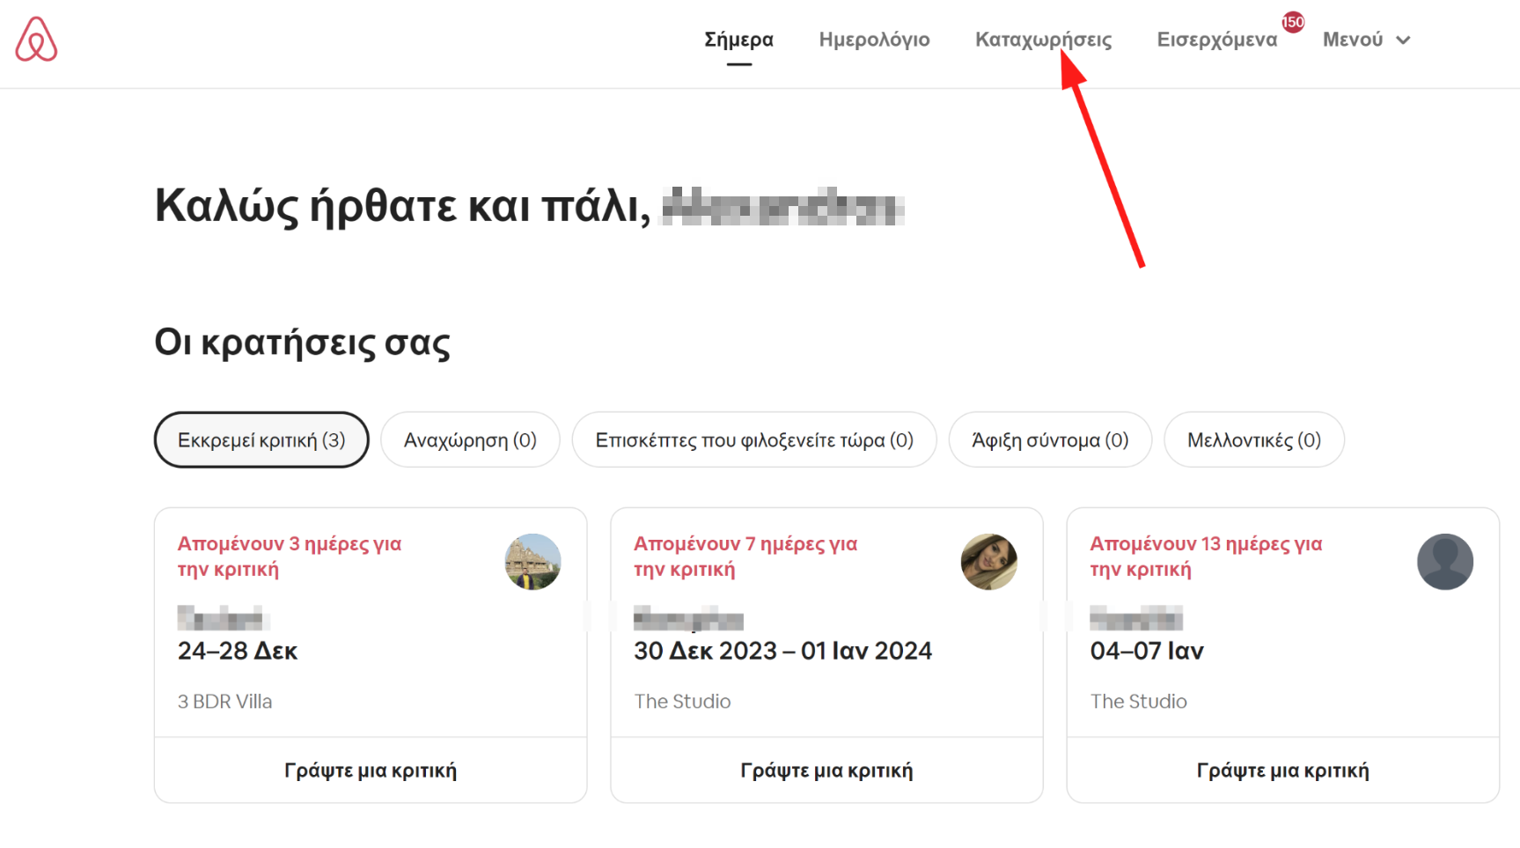Open the Ημερολόγιο tab
Image resolution: width=1520 pixels, height=848 pixels.
point(874,40)
